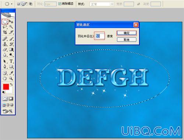
Task: Select the Move tool
Action: pyautogui.click(x=11, y=22)
